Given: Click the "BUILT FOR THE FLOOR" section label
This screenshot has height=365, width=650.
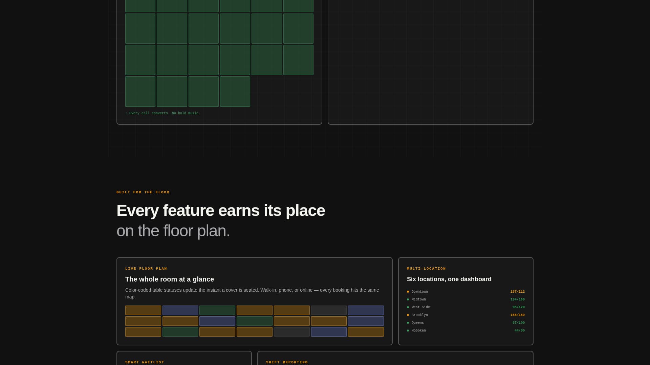Looking at the screenshot, I should (x=143, y=192).
